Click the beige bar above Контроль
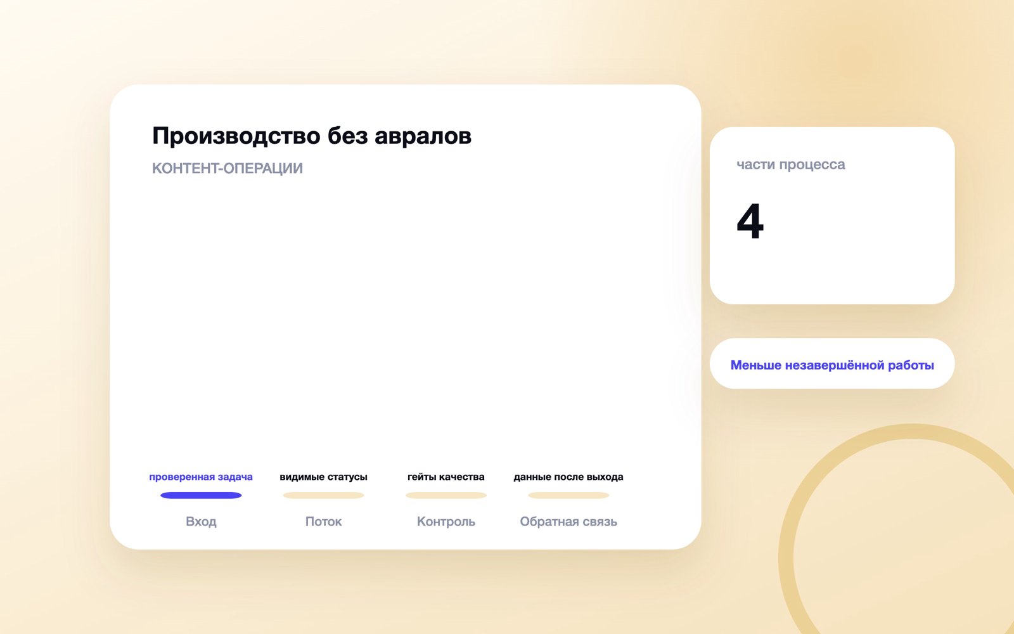 tap(446, 495)
